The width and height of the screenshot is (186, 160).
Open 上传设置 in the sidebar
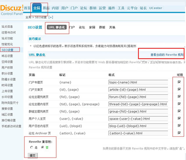click(7, 91)
